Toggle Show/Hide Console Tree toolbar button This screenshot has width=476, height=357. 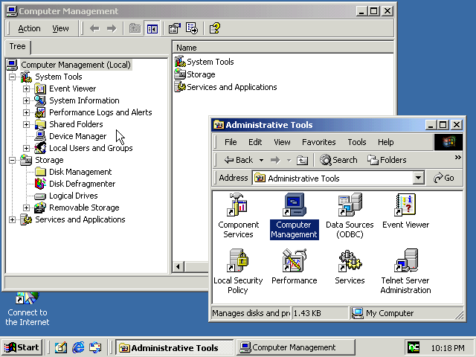(152, 28)
